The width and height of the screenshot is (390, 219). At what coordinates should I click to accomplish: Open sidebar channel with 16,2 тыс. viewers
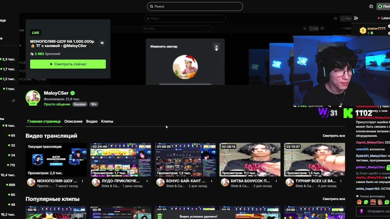(x=8, y=215)
